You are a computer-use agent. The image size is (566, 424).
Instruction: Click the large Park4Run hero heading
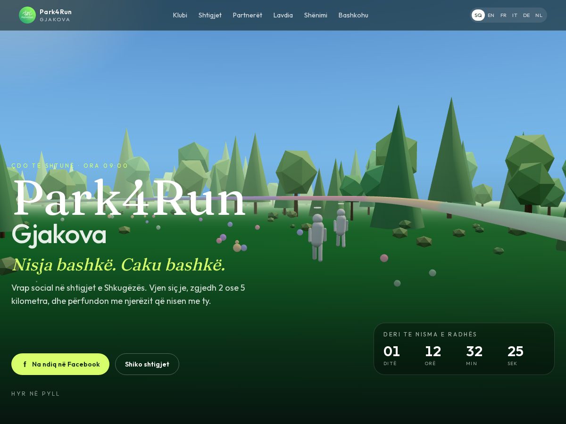point(129,199)
